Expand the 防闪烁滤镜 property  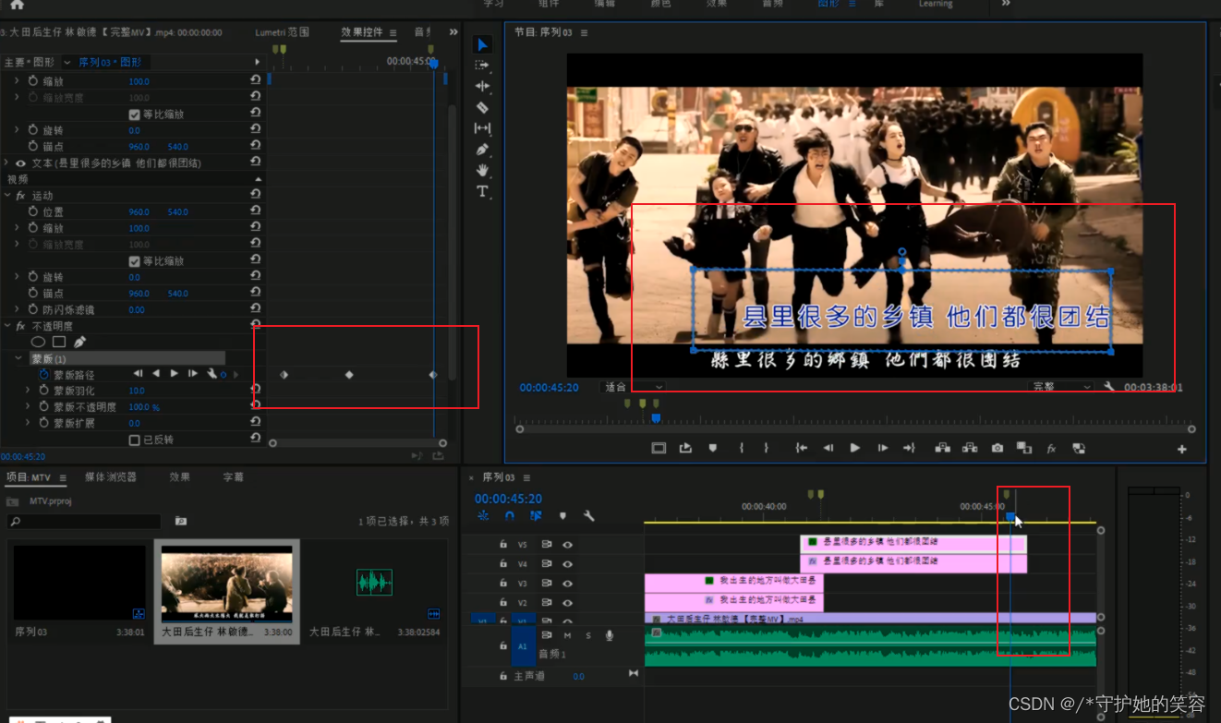click(17, 309)
